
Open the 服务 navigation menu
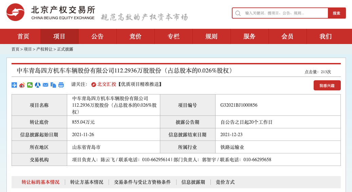(249, 36)
